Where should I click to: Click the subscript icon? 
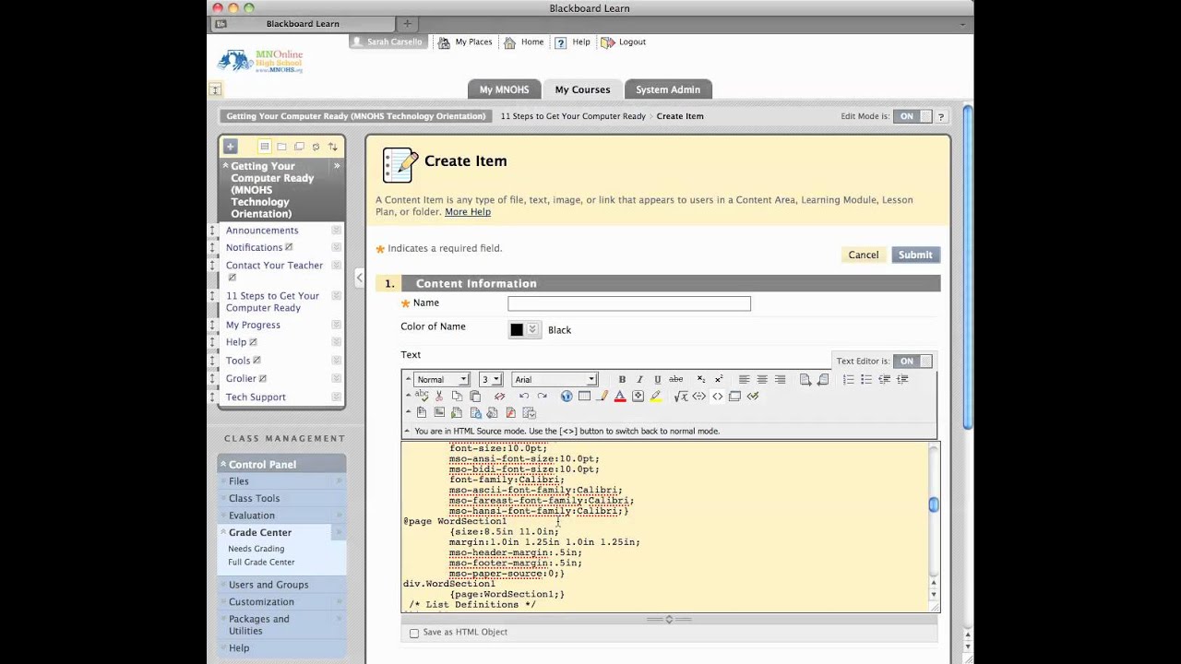pos(701,379)
